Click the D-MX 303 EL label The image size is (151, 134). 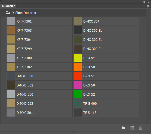(93, 49)
